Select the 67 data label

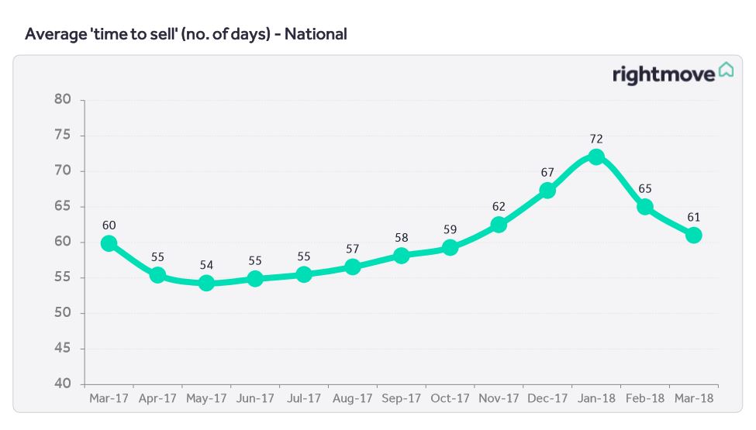(x=547, y=172)
